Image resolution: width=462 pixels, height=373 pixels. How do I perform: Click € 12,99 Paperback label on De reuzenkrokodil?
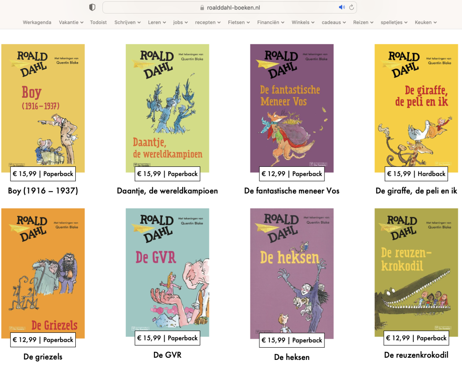click(x=416, y=338)
